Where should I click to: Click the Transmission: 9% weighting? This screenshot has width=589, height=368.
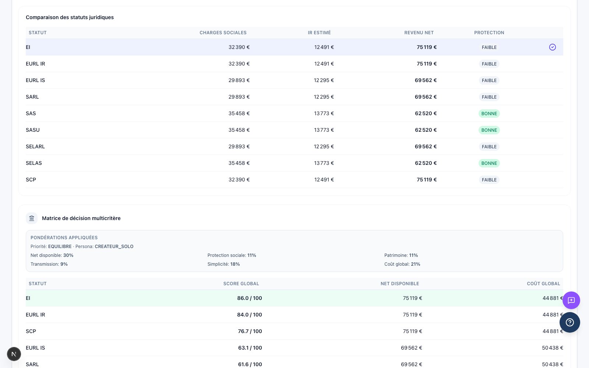[49, 264]
